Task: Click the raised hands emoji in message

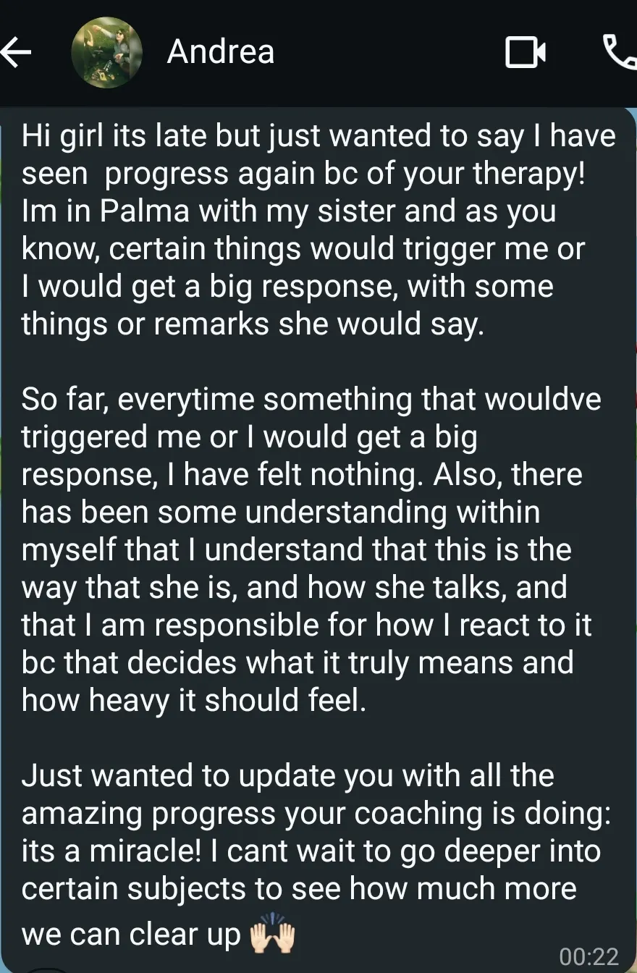Action: pyautogui.click(x=272, y=937)
